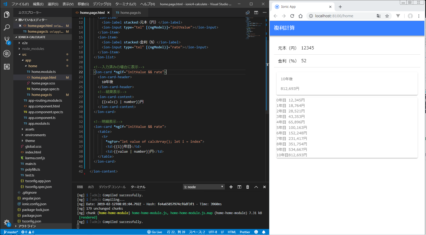426x235 pixels.
Task: Open the Extensions view in activity bar
Action: coord(7,67)
